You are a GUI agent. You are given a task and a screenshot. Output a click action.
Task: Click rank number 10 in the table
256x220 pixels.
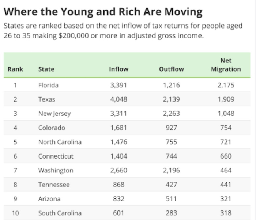(x=15, y=213)
